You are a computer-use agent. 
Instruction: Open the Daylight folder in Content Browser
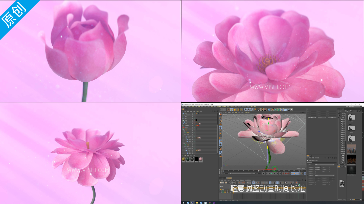coord(351,118)
